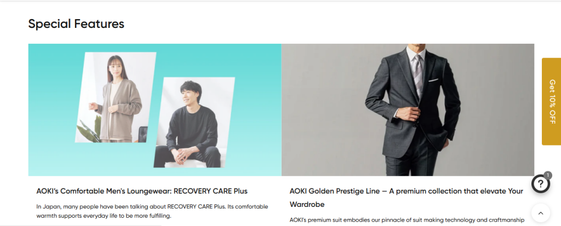Click the seated man in black loungewear photo

pos(194,122)
